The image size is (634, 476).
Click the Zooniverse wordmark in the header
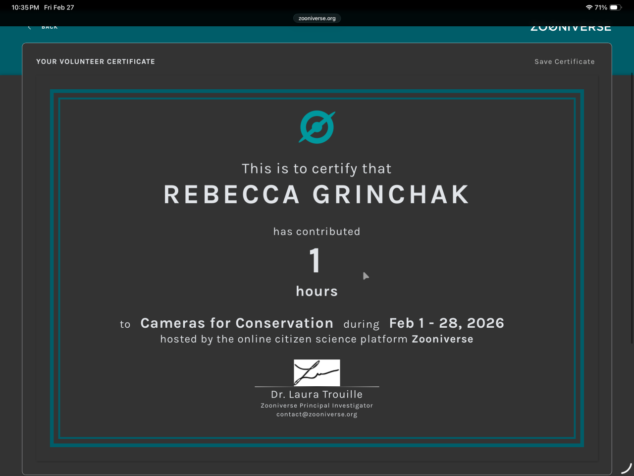tap(571, 28)
